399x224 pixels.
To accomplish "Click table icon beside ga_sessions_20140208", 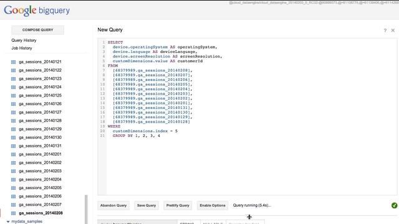I will (14, 213).
